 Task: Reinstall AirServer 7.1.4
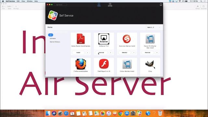tap(101, 53)
